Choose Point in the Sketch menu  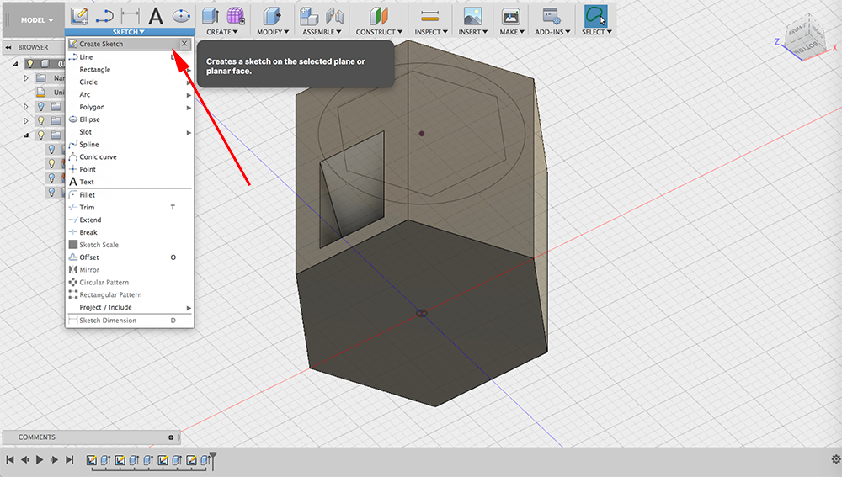130,170
